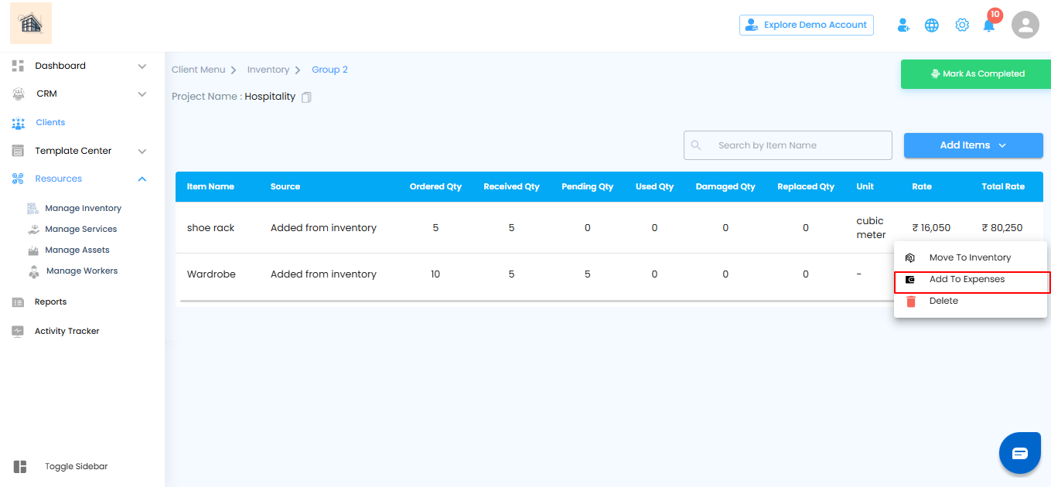Click the Item Name column header
This screenshot has height=487, width=1051.
point(210,187)
